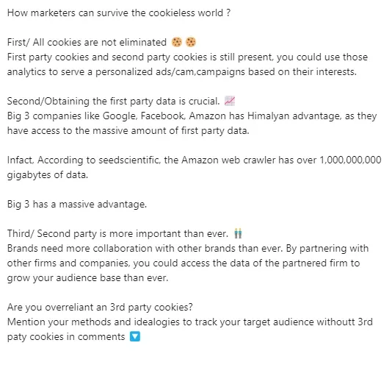Click the phrase 'gigabytes of data.'
The image size is (392, 365).
click(x=48, y=175)
